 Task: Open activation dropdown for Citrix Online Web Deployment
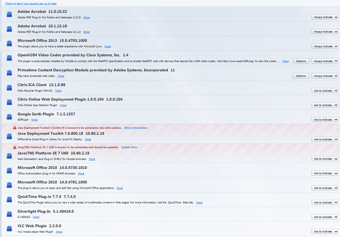pos(325,105)
